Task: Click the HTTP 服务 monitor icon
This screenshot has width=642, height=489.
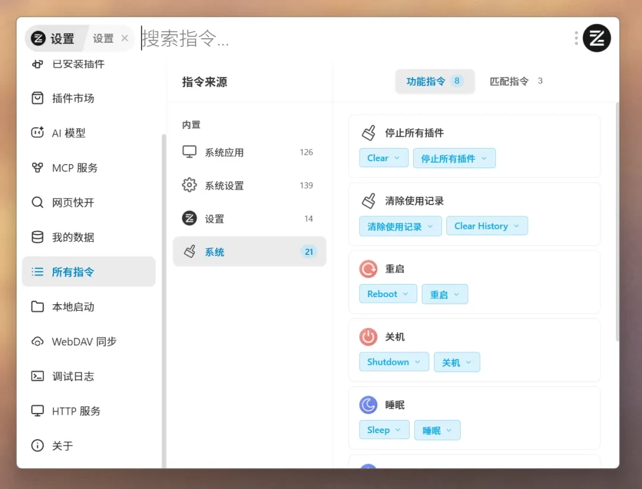Action: click(37, 411)
